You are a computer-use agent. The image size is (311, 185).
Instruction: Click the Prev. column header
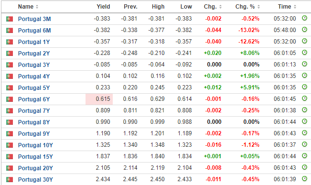[130, 7]
